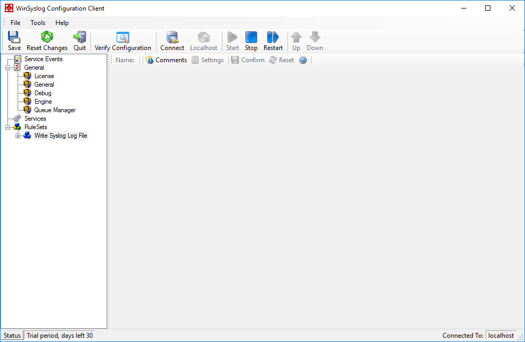The image size is (525, 342).
Task: Click the Debug shield icon in tree
Action: tap(27, 93)
